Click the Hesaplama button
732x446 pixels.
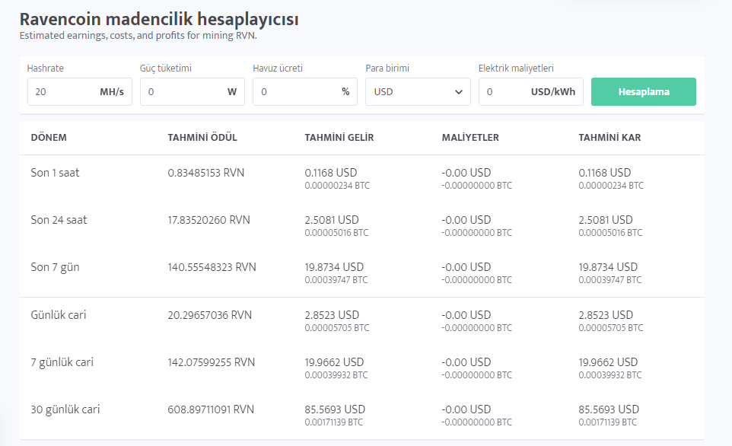(x=643, y=91)
